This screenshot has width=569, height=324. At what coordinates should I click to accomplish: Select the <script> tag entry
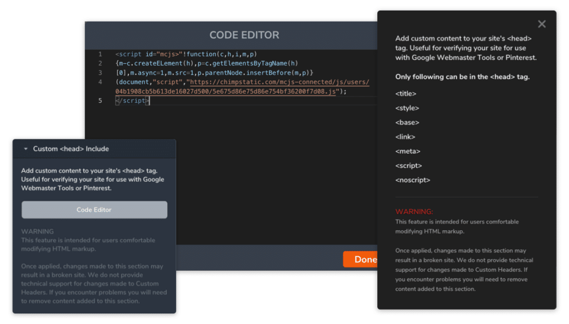[407, 165]
